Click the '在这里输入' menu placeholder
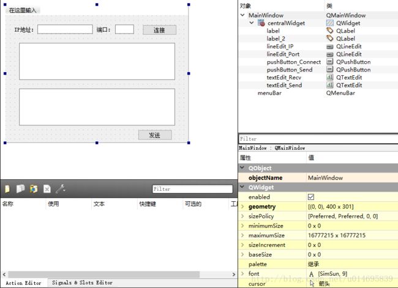This screenshot has width=398, height=288. click(23, 10)
